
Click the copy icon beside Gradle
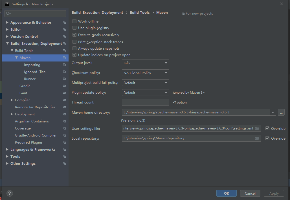click(64, 86)
